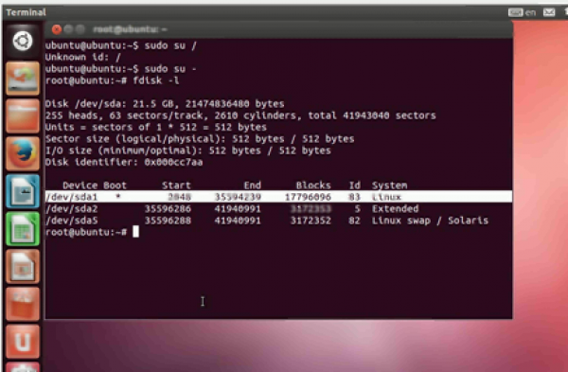568x372 pixels.
Task: Open the Ubuntu Dash home button
Action: [23, 41]
